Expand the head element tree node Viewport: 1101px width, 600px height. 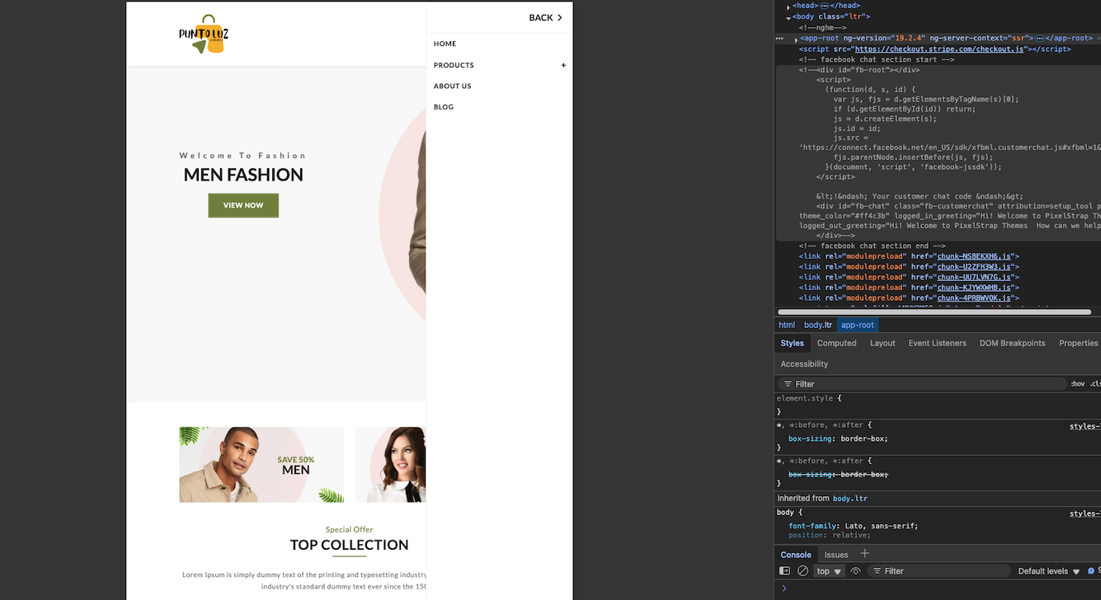point(788,6)
